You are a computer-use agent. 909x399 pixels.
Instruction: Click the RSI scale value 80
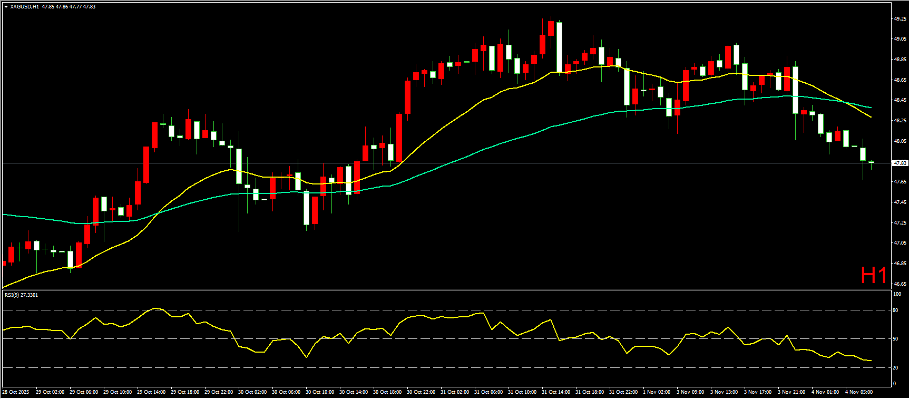(895, 310)
